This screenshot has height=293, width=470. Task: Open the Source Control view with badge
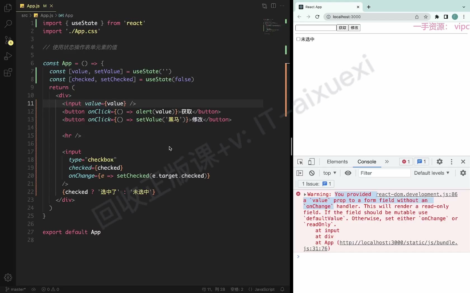point(8,40)
